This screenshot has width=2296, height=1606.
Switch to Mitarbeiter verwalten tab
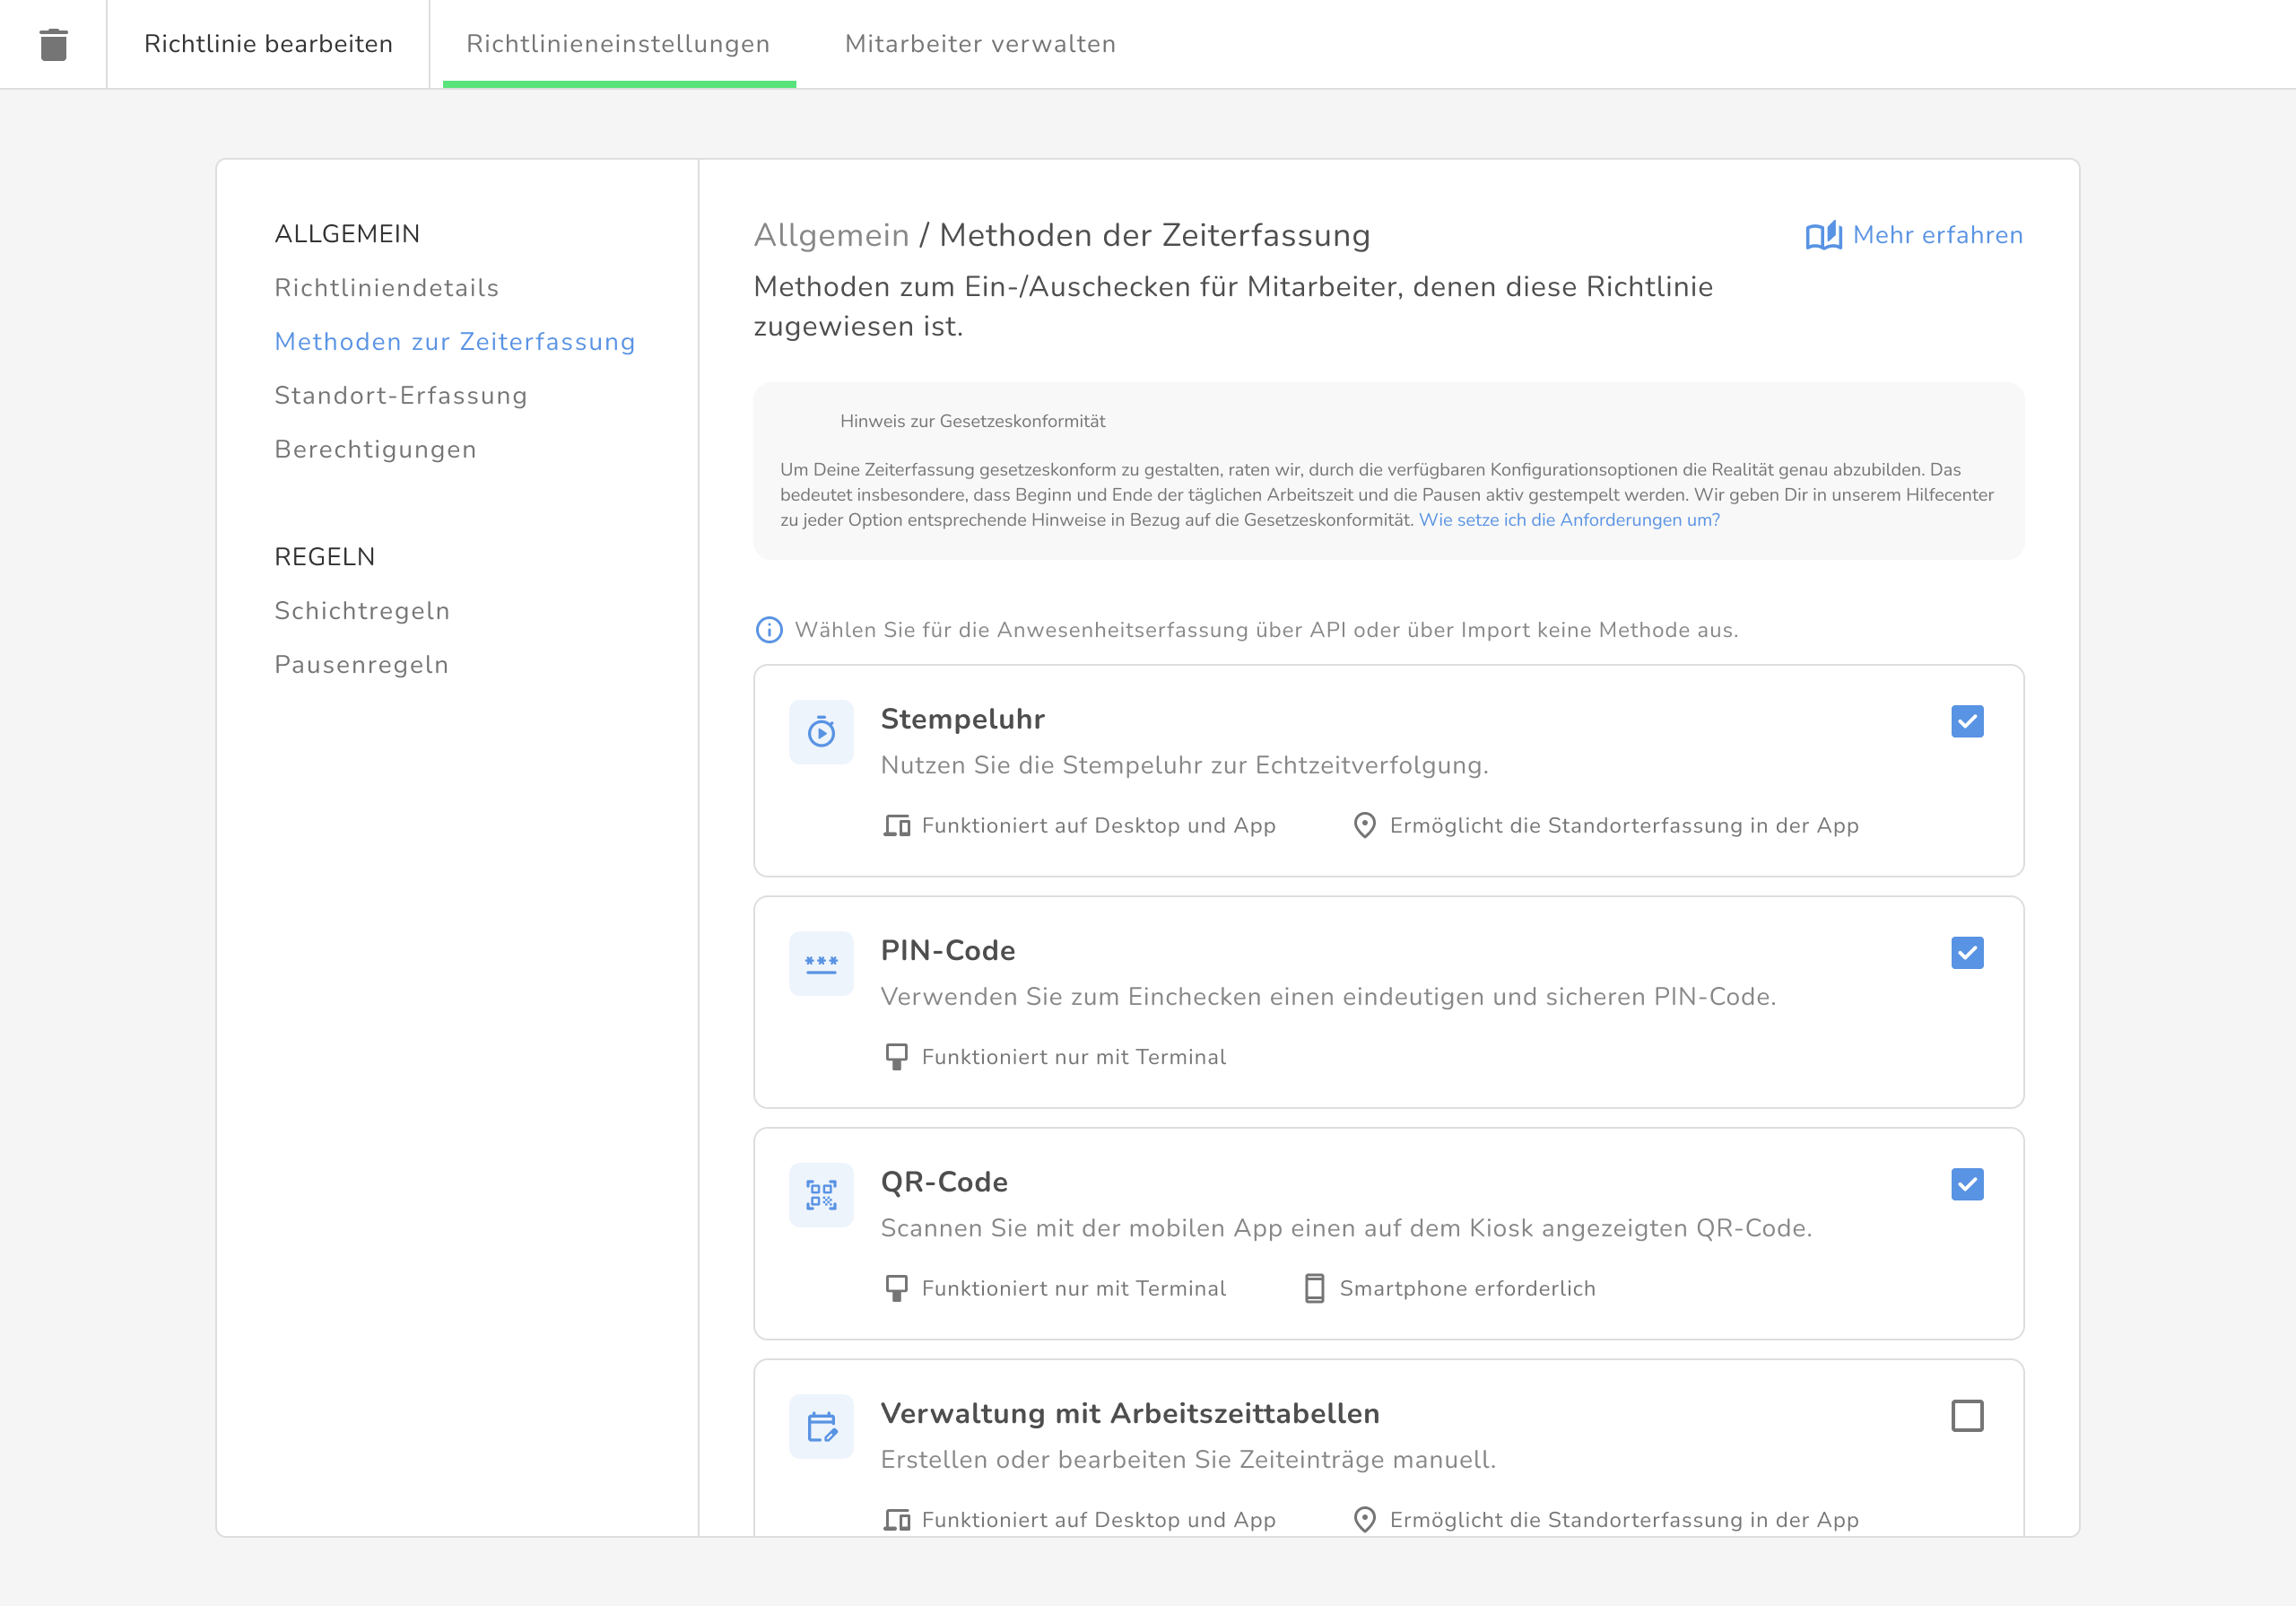pos(979,44)
